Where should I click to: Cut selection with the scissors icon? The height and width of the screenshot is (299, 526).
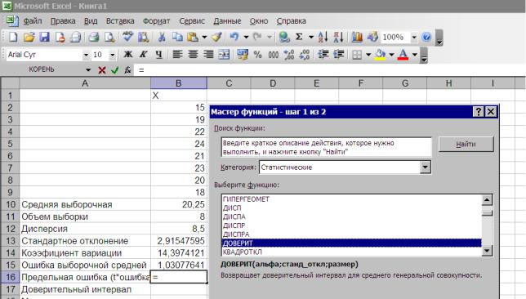[162, 37]
